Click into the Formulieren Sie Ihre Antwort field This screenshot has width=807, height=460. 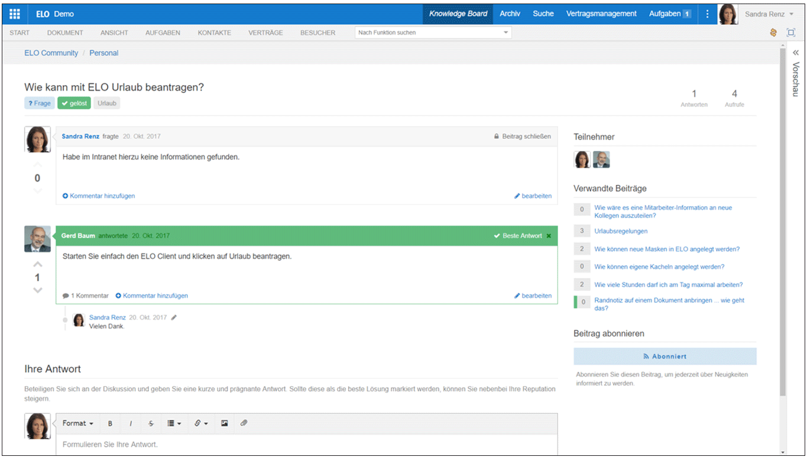point(306,445)
